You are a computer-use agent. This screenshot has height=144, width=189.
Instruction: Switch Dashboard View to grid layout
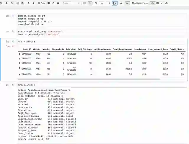tap(157, 3)
